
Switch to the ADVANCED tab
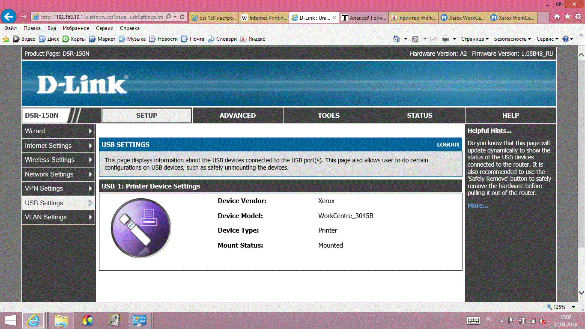point(238,116)
